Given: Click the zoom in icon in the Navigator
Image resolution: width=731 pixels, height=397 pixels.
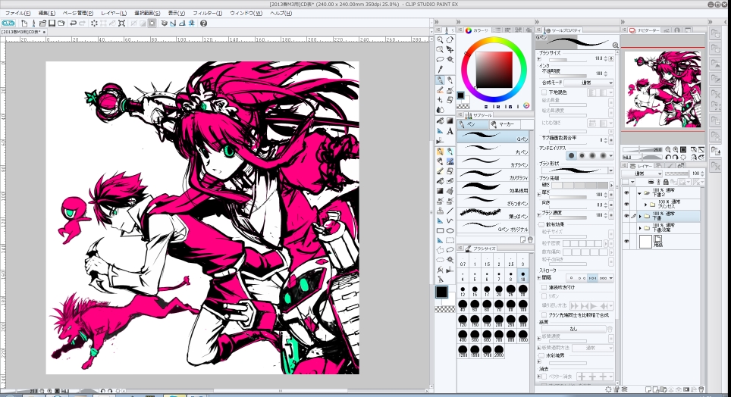Looking at the screenshot, I should pos(676,149).
